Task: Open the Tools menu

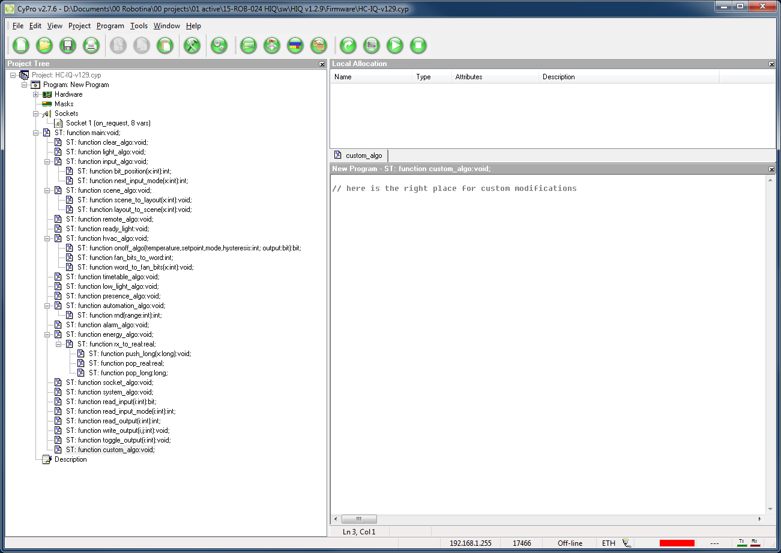Action: pyautogui.click(x=139, y=26)
